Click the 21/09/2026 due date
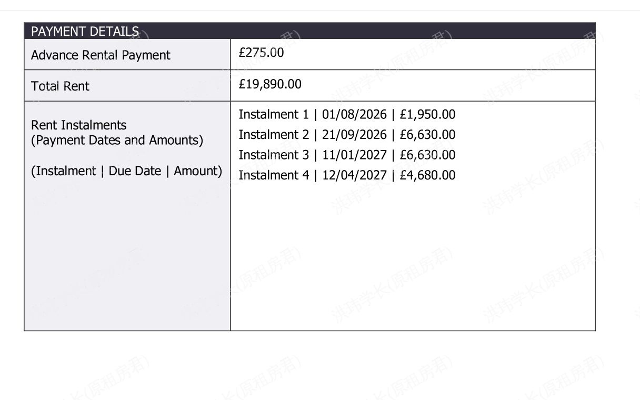 pyautogui.click(x=354, y=135)
